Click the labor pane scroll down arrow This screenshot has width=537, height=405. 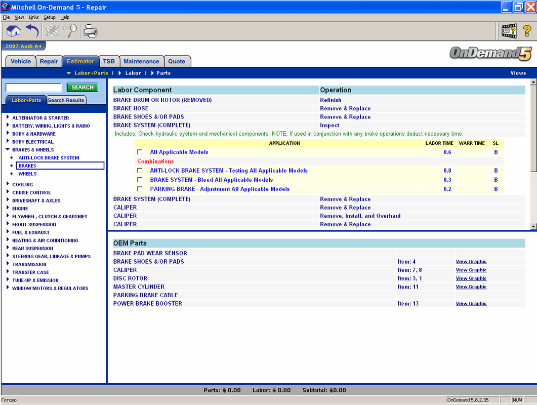pyautogui.click(x=533, y=226)
